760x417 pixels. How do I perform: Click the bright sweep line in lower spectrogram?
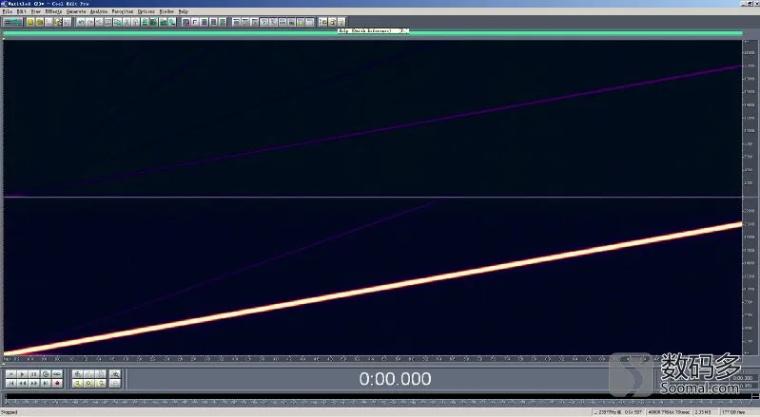[x=373, y=290]
